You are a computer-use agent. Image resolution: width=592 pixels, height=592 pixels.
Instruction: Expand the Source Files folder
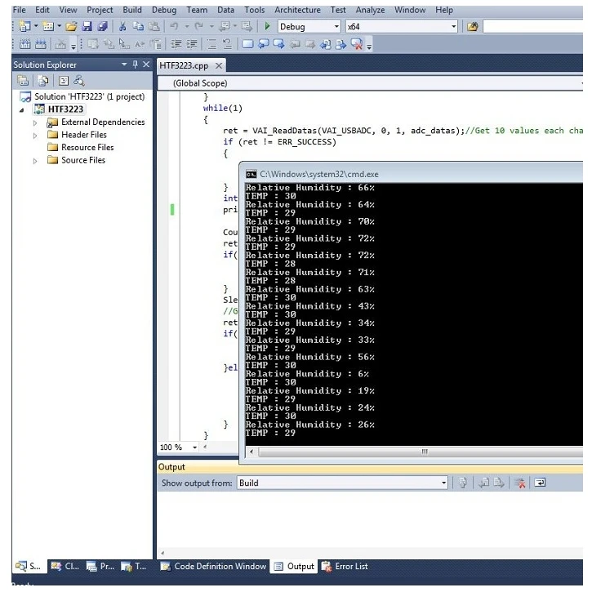click(35, 161)
